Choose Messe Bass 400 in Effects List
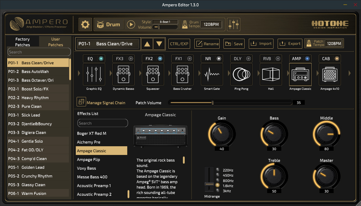The height and width of the screenshot is (206, 361). point(101,177)
